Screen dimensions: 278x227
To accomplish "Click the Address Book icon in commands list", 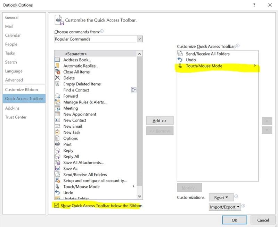I will (57, 60).
